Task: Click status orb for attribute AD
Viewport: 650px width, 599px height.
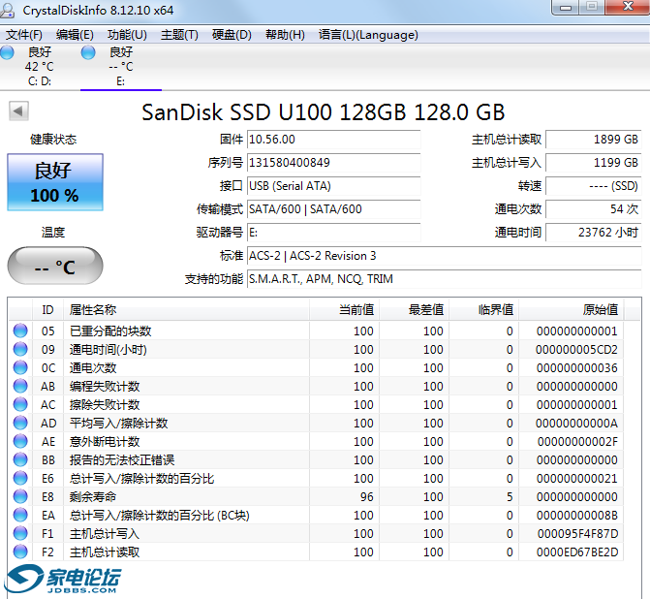Action: 20,423
